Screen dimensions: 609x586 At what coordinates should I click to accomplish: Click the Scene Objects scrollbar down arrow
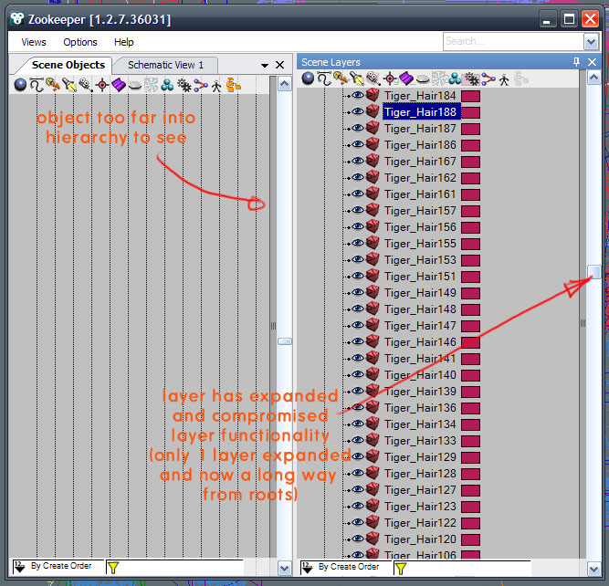[x=284, y=569]
